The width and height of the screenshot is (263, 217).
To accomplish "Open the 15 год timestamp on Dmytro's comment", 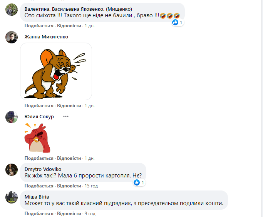I will tap(91, 186).
